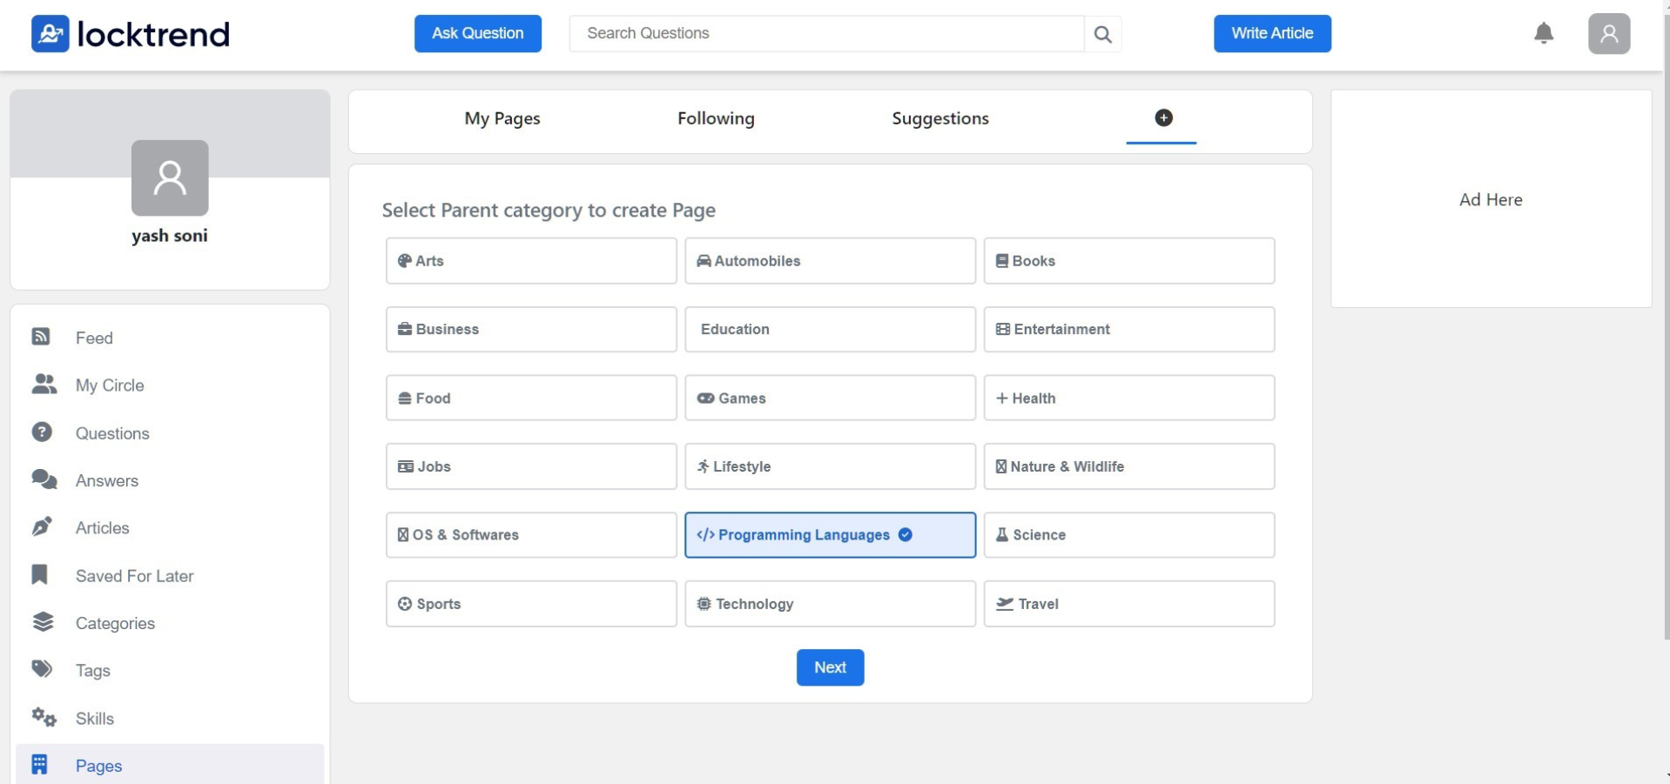The image size is (1670, 784).
Task: Select the Technology category
Action: click(830, 603)
